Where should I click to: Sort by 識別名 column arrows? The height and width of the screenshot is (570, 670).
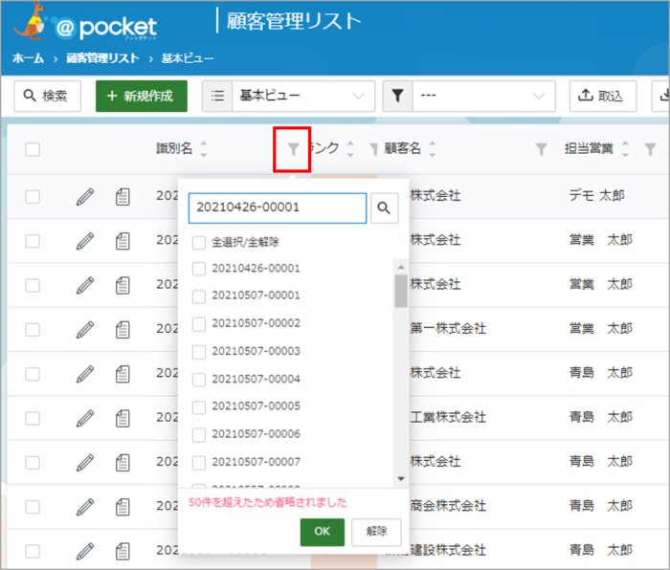203,149
